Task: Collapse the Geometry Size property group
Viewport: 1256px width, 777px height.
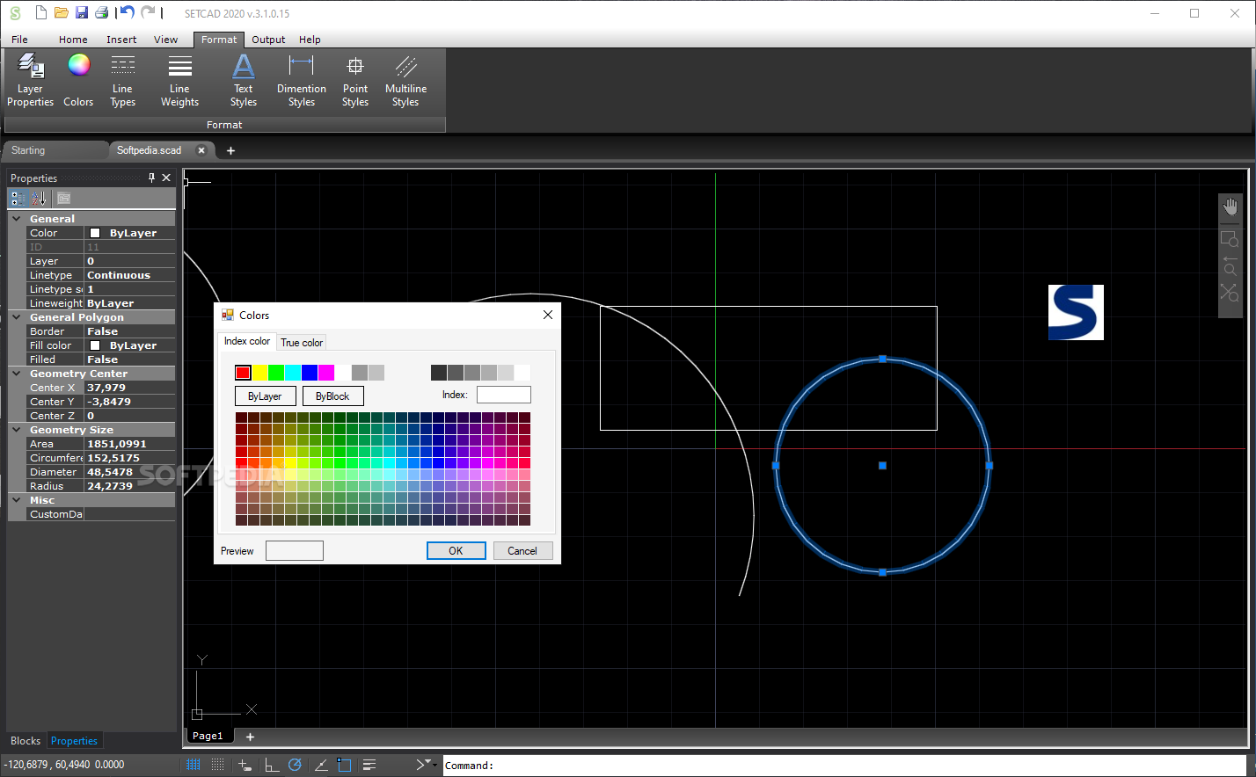Action: click(x=16, y=430)
